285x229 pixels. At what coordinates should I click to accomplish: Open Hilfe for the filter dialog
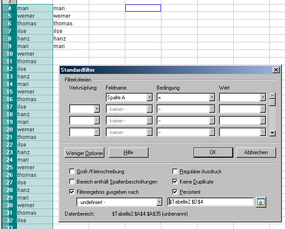click(x=128, y=152)
